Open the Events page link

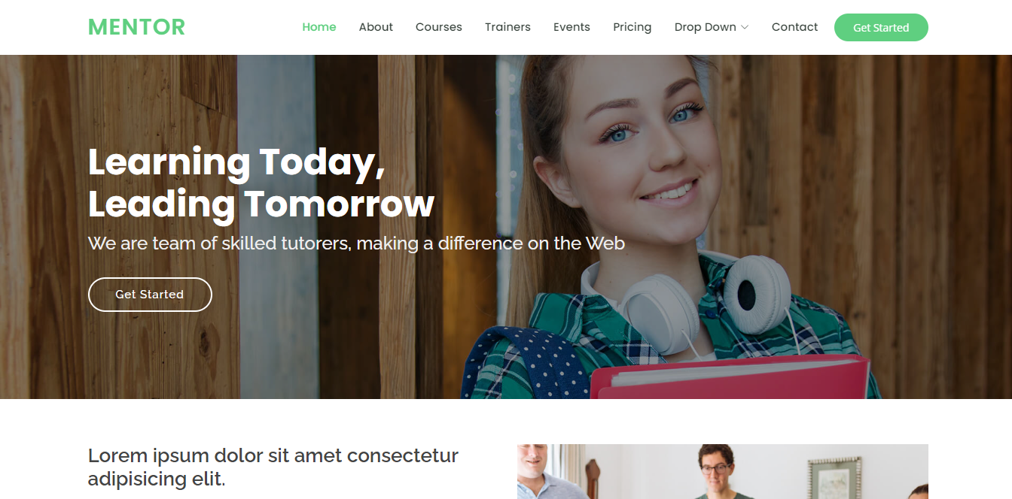coord(572,27)
